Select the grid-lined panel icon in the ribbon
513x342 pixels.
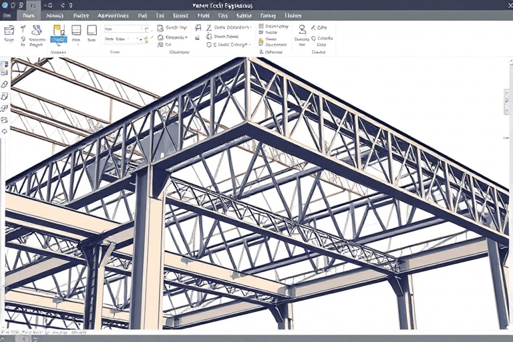[76, 30]
